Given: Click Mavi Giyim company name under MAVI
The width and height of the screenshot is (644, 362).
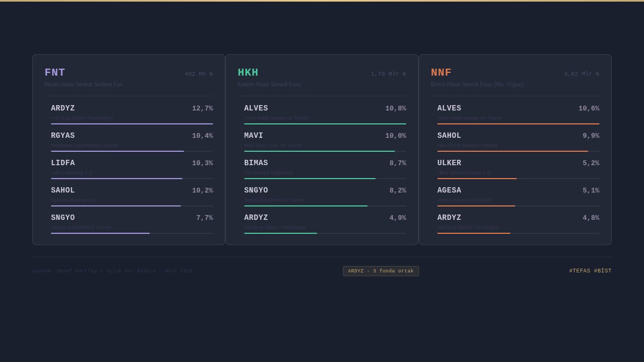Looking at the screenshot, I should click(273, 145).
